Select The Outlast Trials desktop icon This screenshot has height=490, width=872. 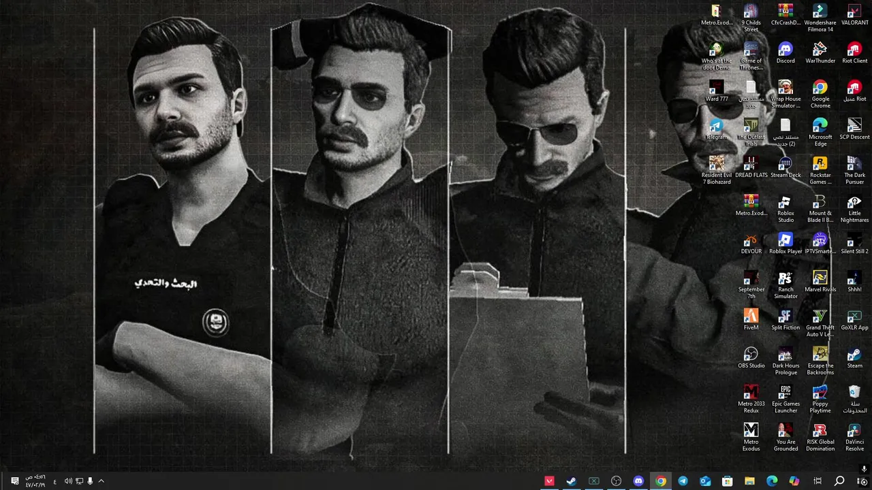[x=751, y=133]
